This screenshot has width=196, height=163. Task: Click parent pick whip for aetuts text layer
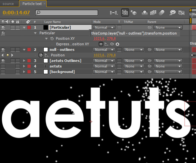(150, 66)
